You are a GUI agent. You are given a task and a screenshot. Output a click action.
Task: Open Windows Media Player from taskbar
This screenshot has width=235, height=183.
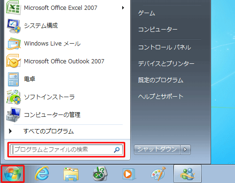[x=129, y=174]
